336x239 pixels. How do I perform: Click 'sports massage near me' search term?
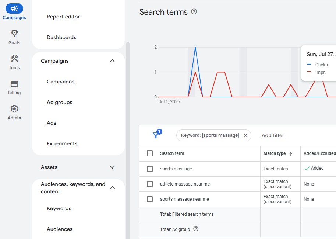(184, 199)
